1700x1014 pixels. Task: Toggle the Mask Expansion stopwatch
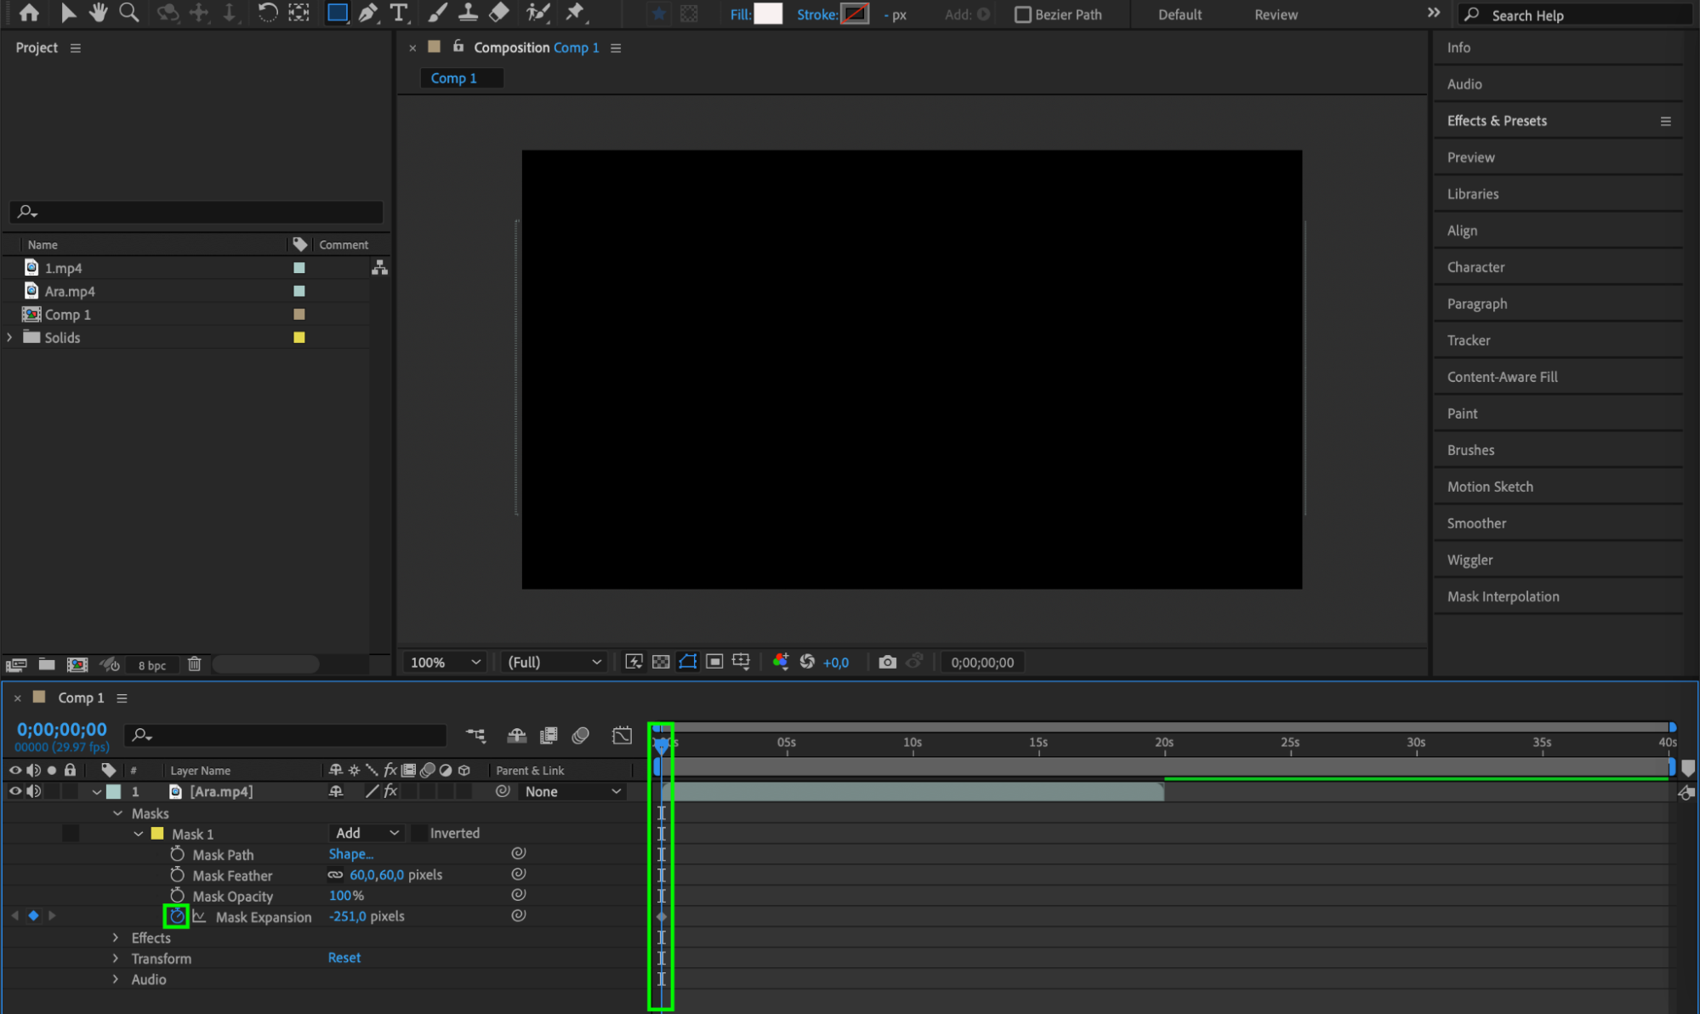(176, 916)
